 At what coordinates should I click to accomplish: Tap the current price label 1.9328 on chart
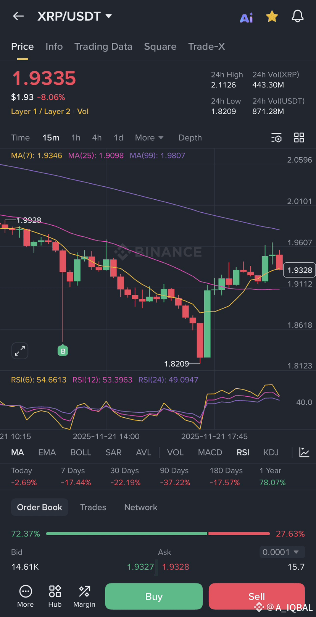pos(300,270)
